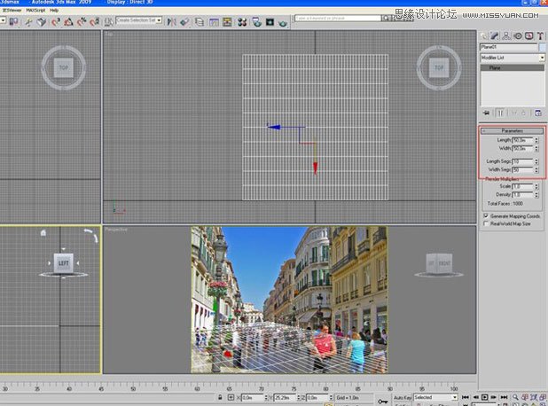The height and width of the screenshot is (406, 548).
Task: Click the Width Segs spinner arrows
Action: point(536,170)
